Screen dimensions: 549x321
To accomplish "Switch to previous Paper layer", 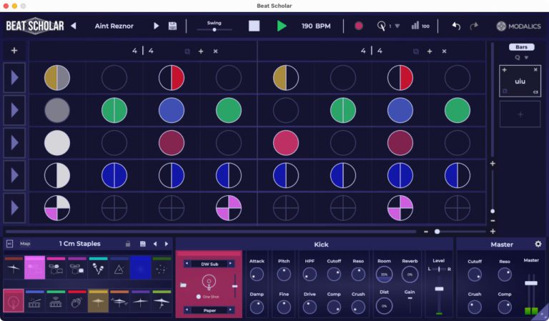I will [187, 310].
